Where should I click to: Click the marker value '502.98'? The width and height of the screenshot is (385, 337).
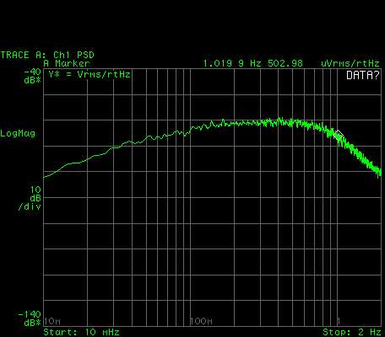pos(285,63)
